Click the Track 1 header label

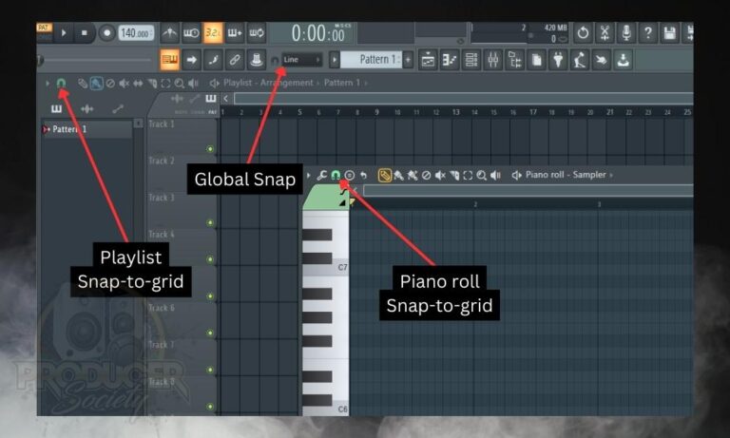[162, 124]
